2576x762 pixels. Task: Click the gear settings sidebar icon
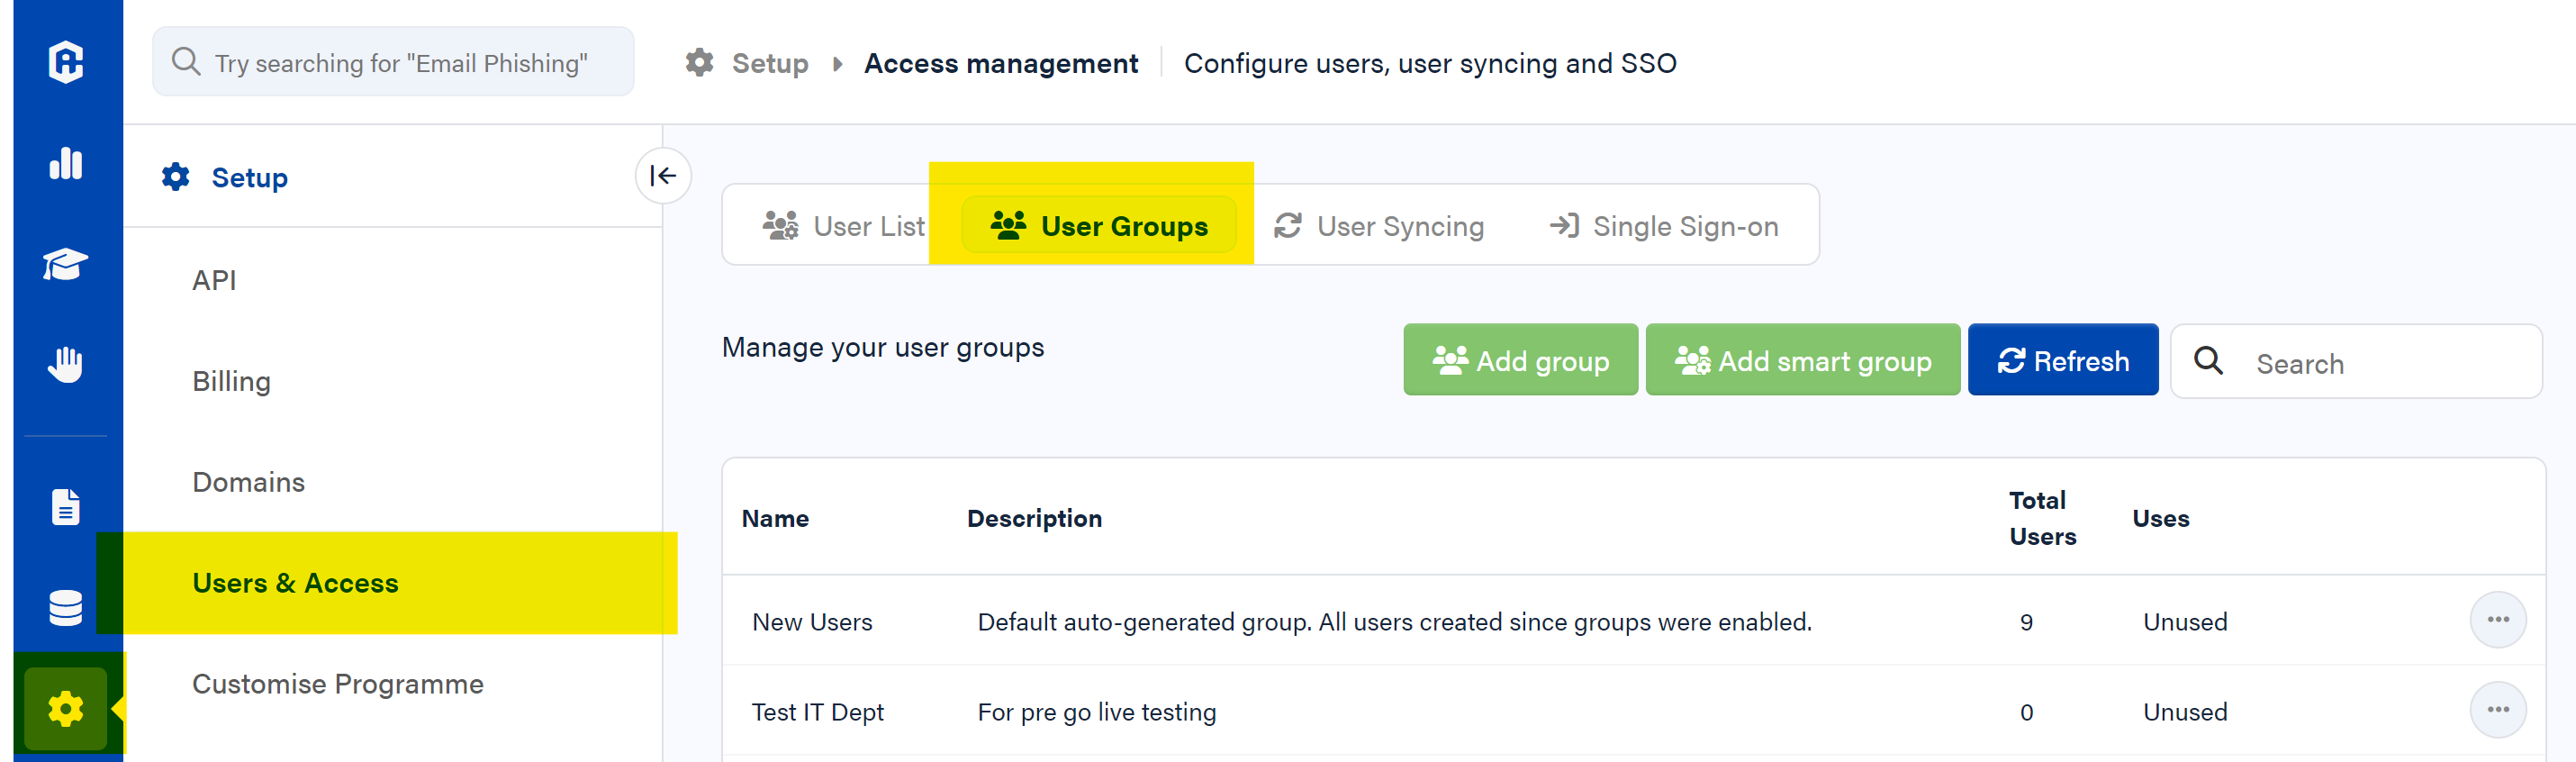pos(66,709)
